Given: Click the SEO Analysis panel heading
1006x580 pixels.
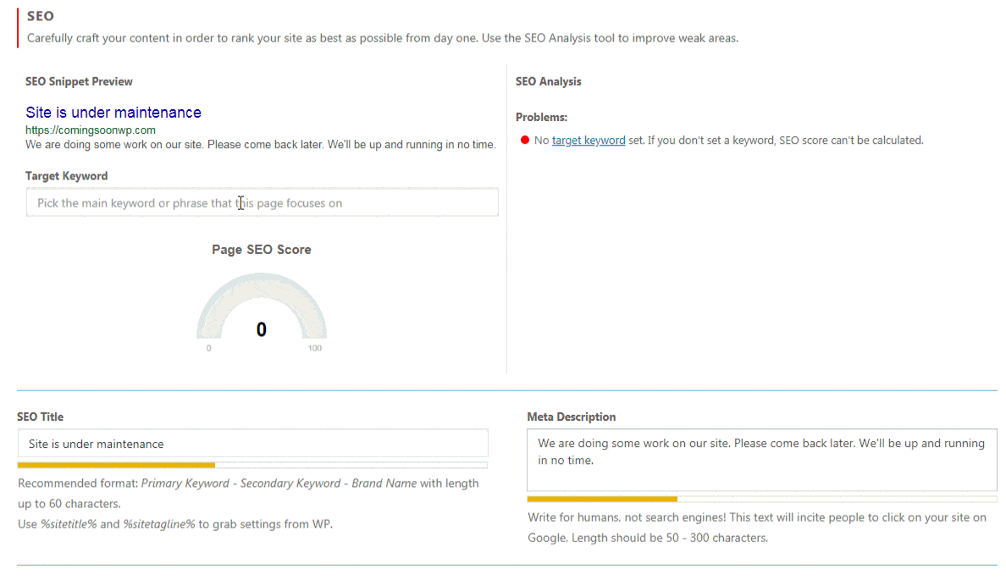Looking at the screenshot, I should click(548, 81).
